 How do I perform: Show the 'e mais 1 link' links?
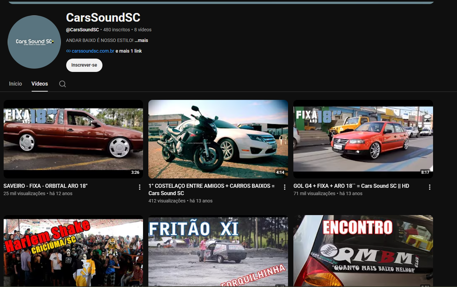click(x=129, y=51)
